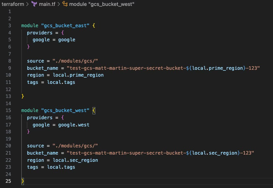Click 'providers' on line 16

[40, 118]
